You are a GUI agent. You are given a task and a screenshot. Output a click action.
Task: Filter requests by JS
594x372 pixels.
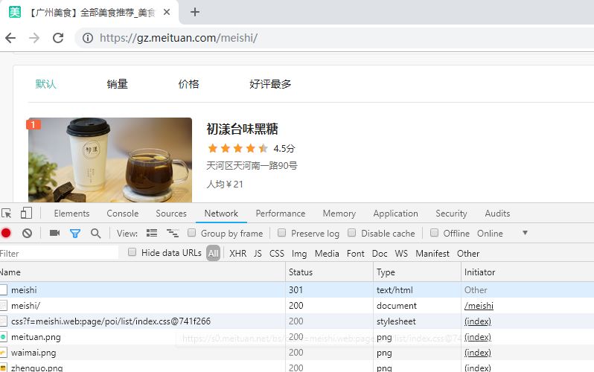click(258, 254)
